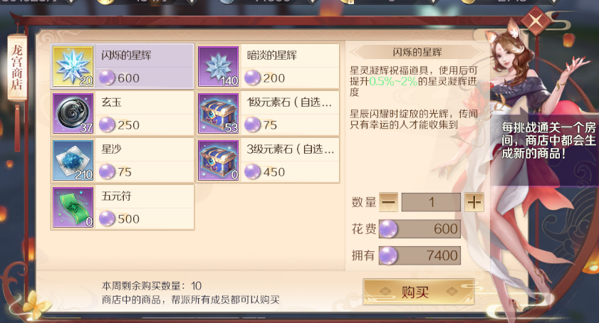Choose the 1级元素石 treasure chest icon
599x323 pixels.
(x=219, y=113)
